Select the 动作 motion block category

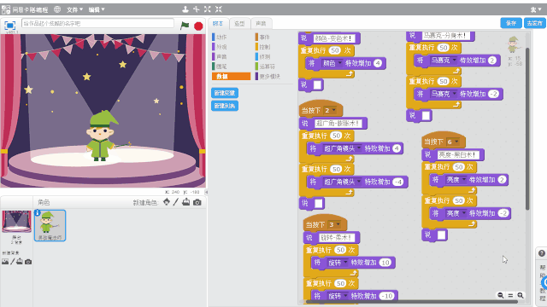pos(221,37)
